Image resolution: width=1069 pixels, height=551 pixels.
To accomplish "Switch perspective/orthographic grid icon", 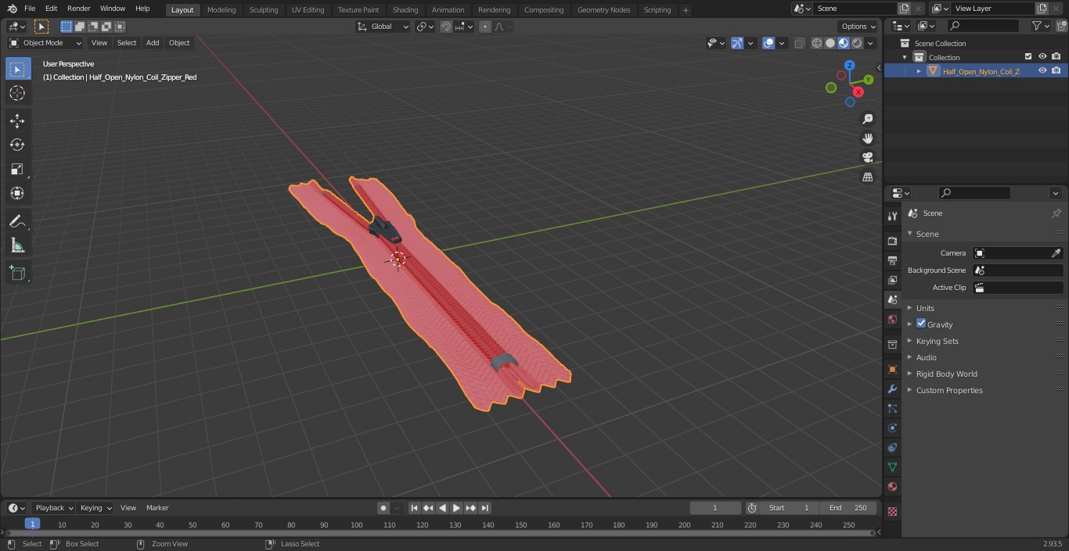I will pos(867,177).
